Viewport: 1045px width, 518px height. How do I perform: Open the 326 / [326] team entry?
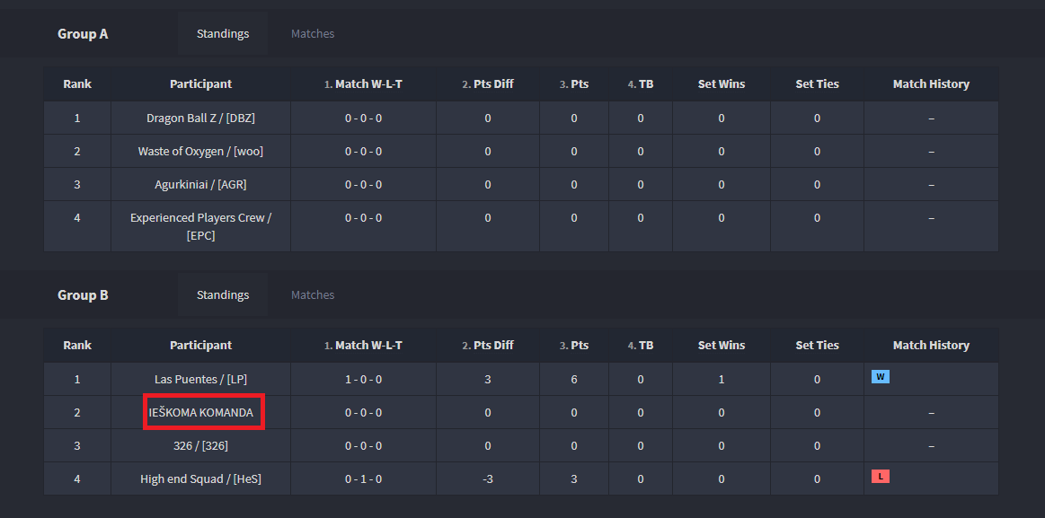coord(200,445)
